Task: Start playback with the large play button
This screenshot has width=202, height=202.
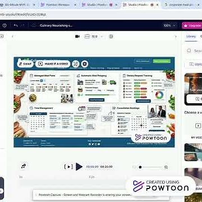Action: pyautogui.click(x=79, y=167)
